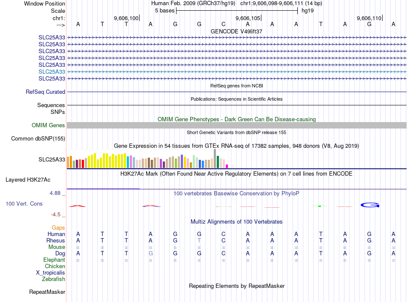Click the grayed G in the Dog row
Image resolution: width=407 pixels, height=302 pixels.
(x=150, y=254)
